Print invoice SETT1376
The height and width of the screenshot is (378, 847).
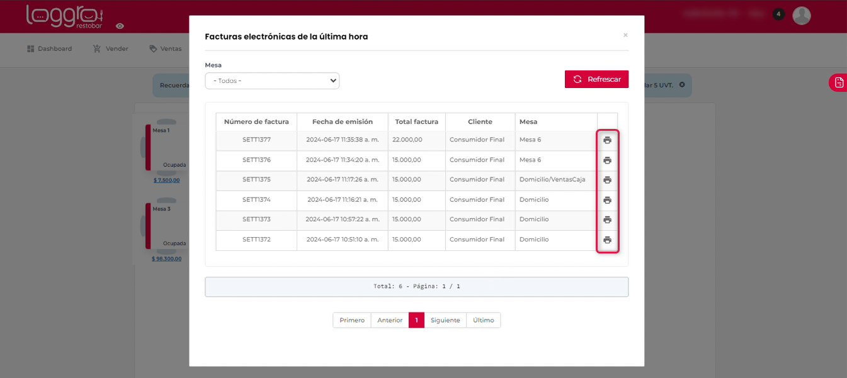[607, 160]
